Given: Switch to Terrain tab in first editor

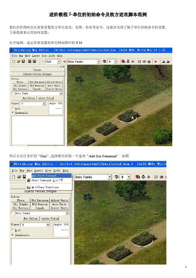Looking at the screenshot, I should pos(37,70).
